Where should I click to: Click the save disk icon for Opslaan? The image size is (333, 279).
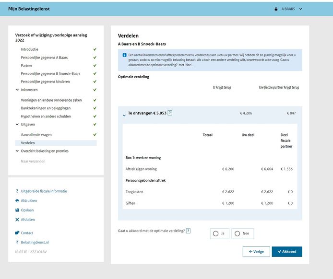click(x=17, y=210)
